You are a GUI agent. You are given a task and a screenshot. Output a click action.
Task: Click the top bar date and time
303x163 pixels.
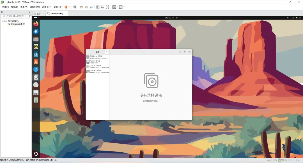coord(171,18)
